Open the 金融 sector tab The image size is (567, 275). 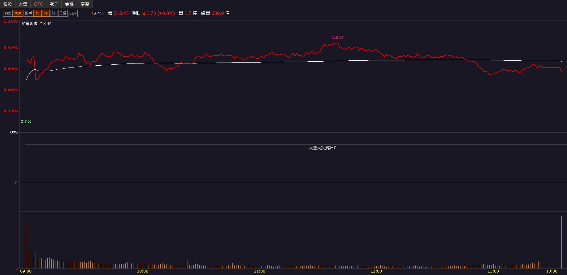tap(69, 4)
